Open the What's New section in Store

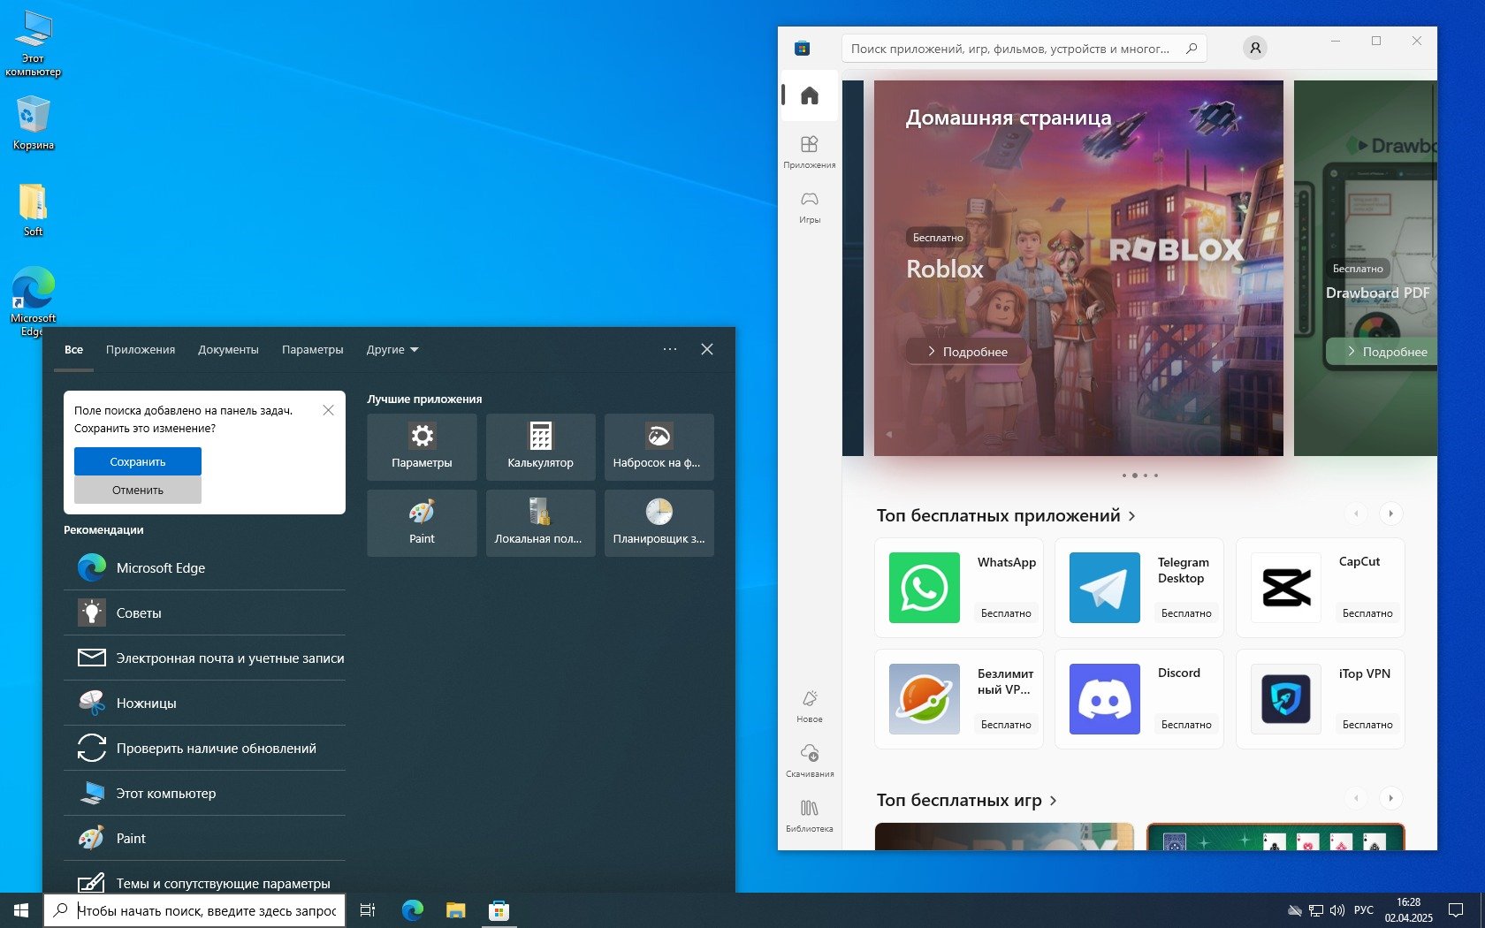809,704
